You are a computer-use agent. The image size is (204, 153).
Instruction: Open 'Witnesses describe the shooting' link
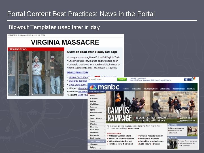click(187, 144)
